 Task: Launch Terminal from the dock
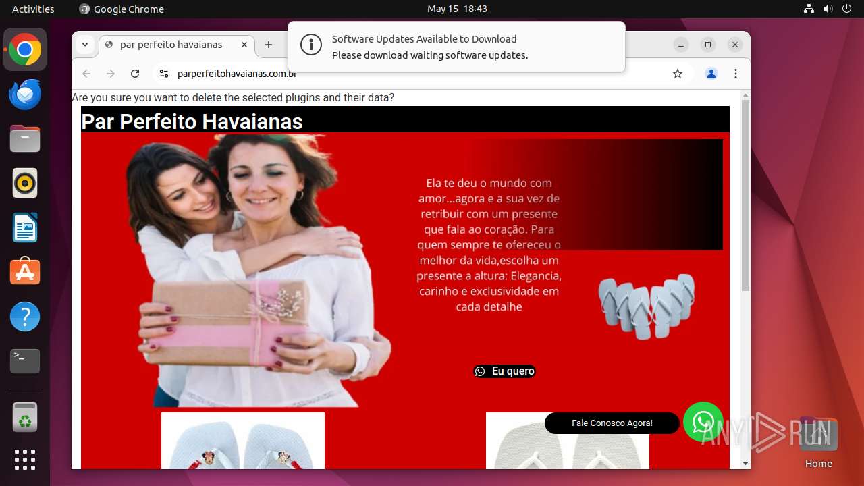25,361
